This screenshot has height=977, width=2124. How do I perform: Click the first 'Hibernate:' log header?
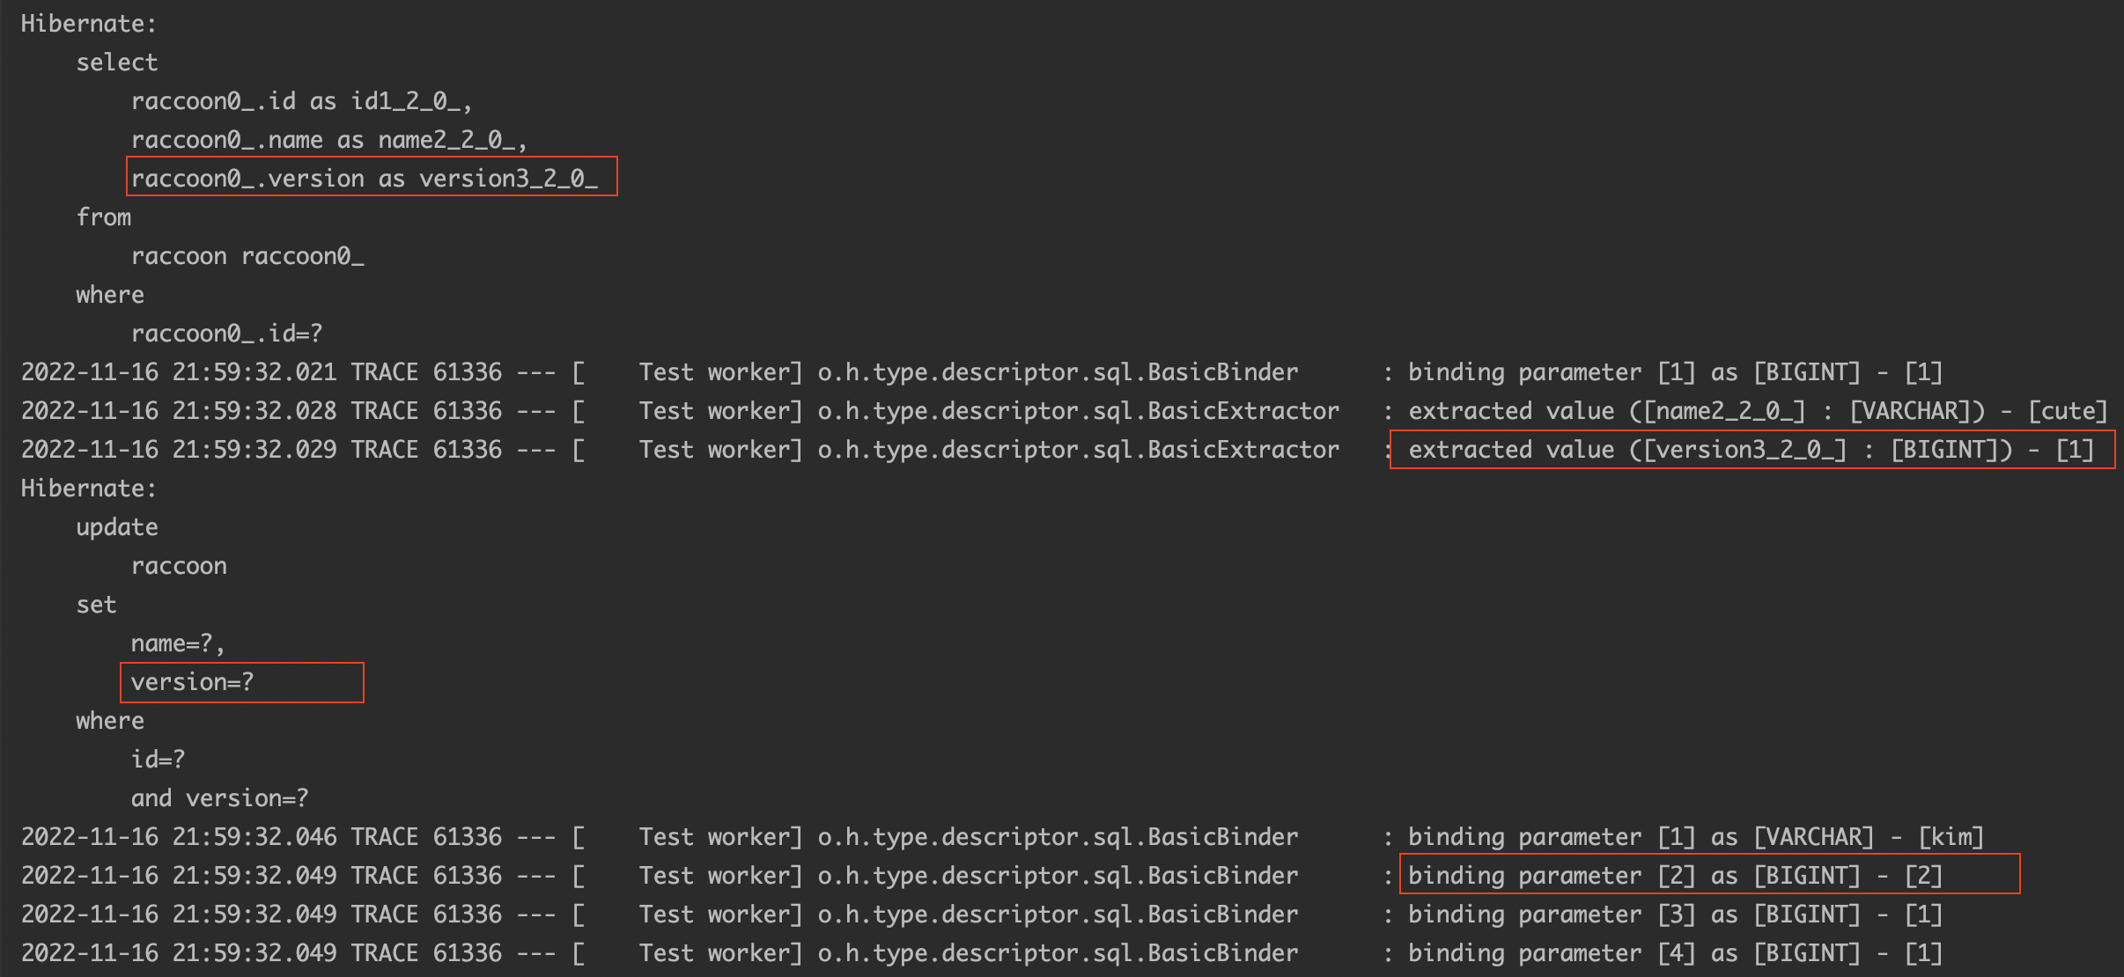(88, 24)
